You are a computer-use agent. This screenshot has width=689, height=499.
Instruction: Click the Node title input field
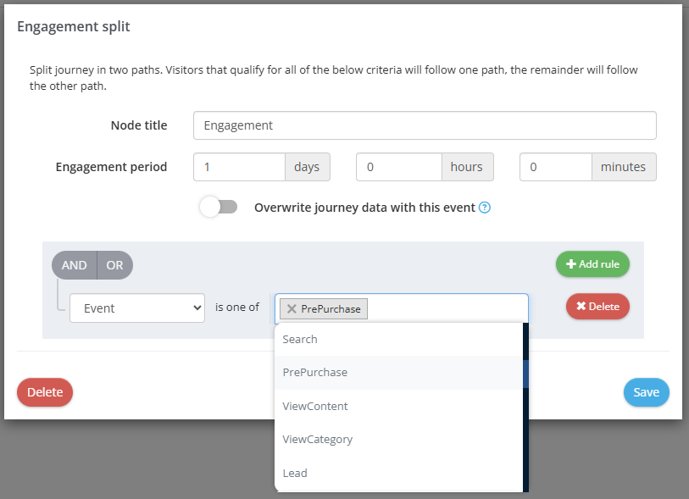[425, 125]
